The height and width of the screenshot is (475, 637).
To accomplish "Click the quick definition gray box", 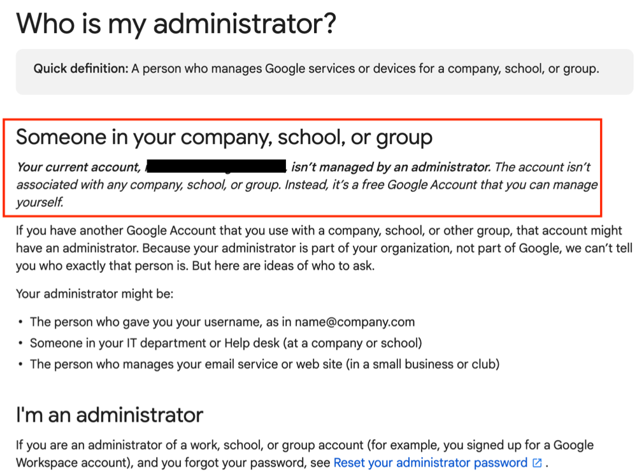I will (x=324, y=72).
